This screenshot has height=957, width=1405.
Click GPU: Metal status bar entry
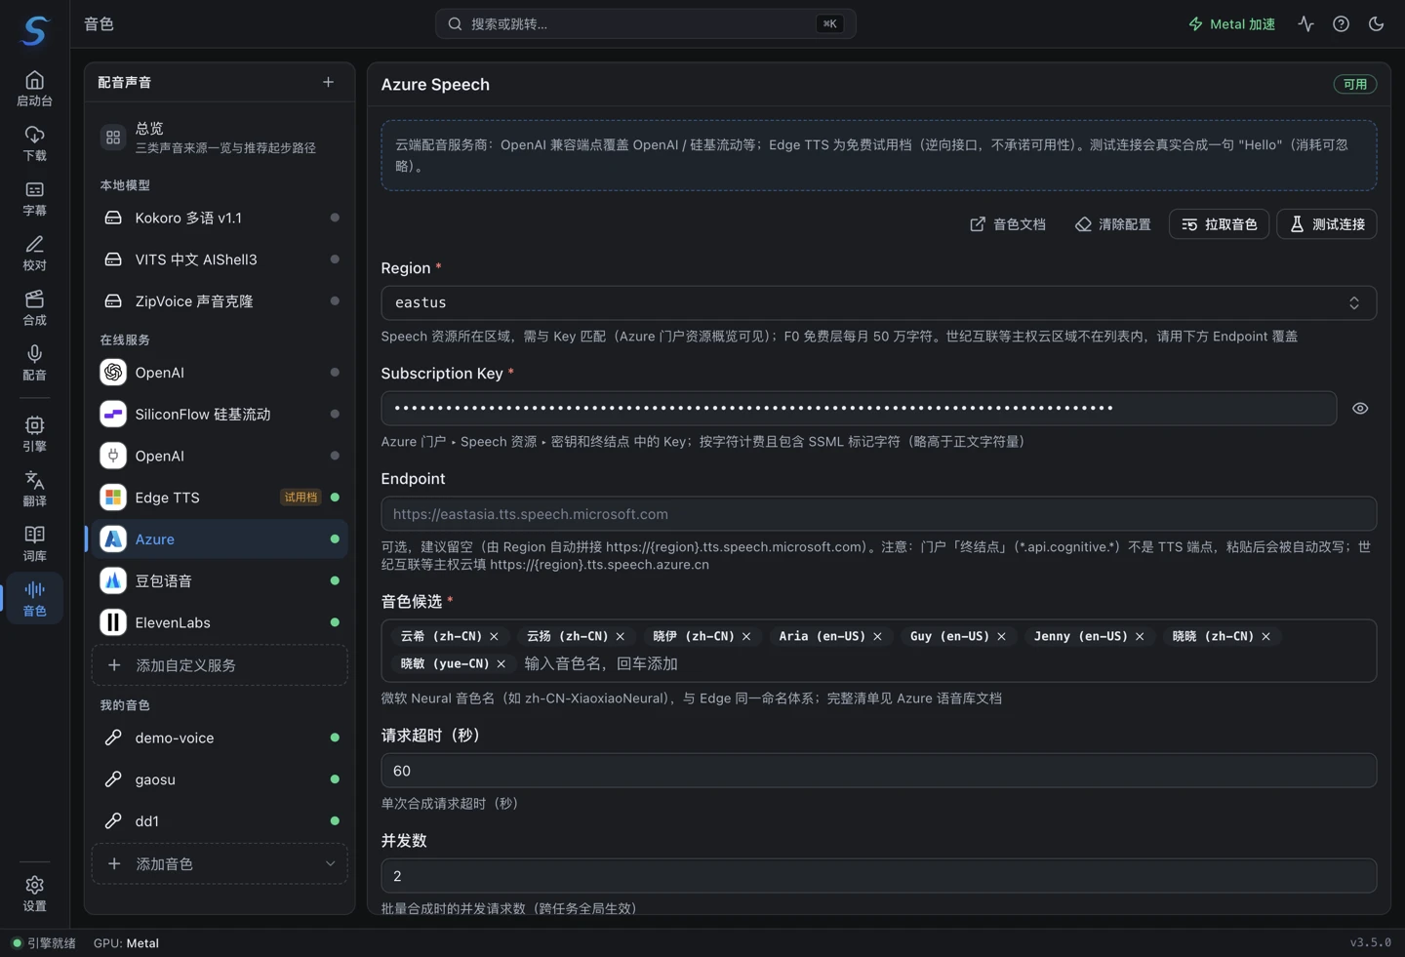[x=126, y=943]
